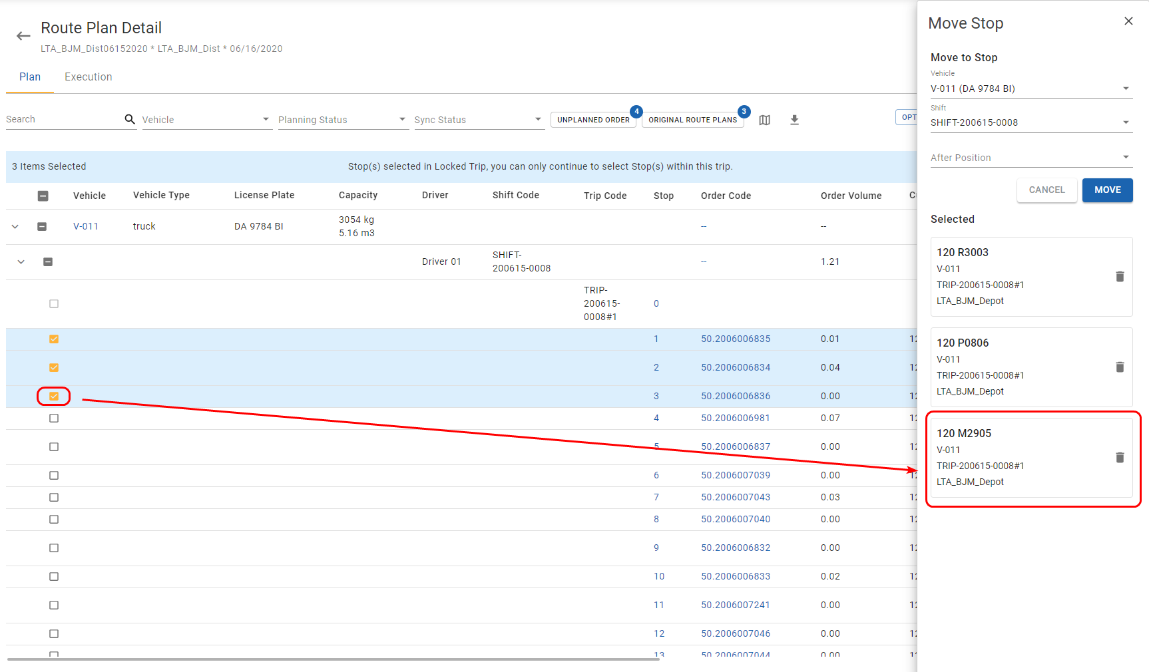Collapse the Driver 01 shift row
Viewport: 1149px width, 672px height.
coord(21,261)
